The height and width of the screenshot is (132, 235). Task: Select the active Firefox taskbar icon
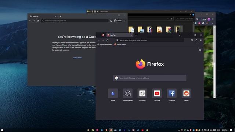click(111, 130)
